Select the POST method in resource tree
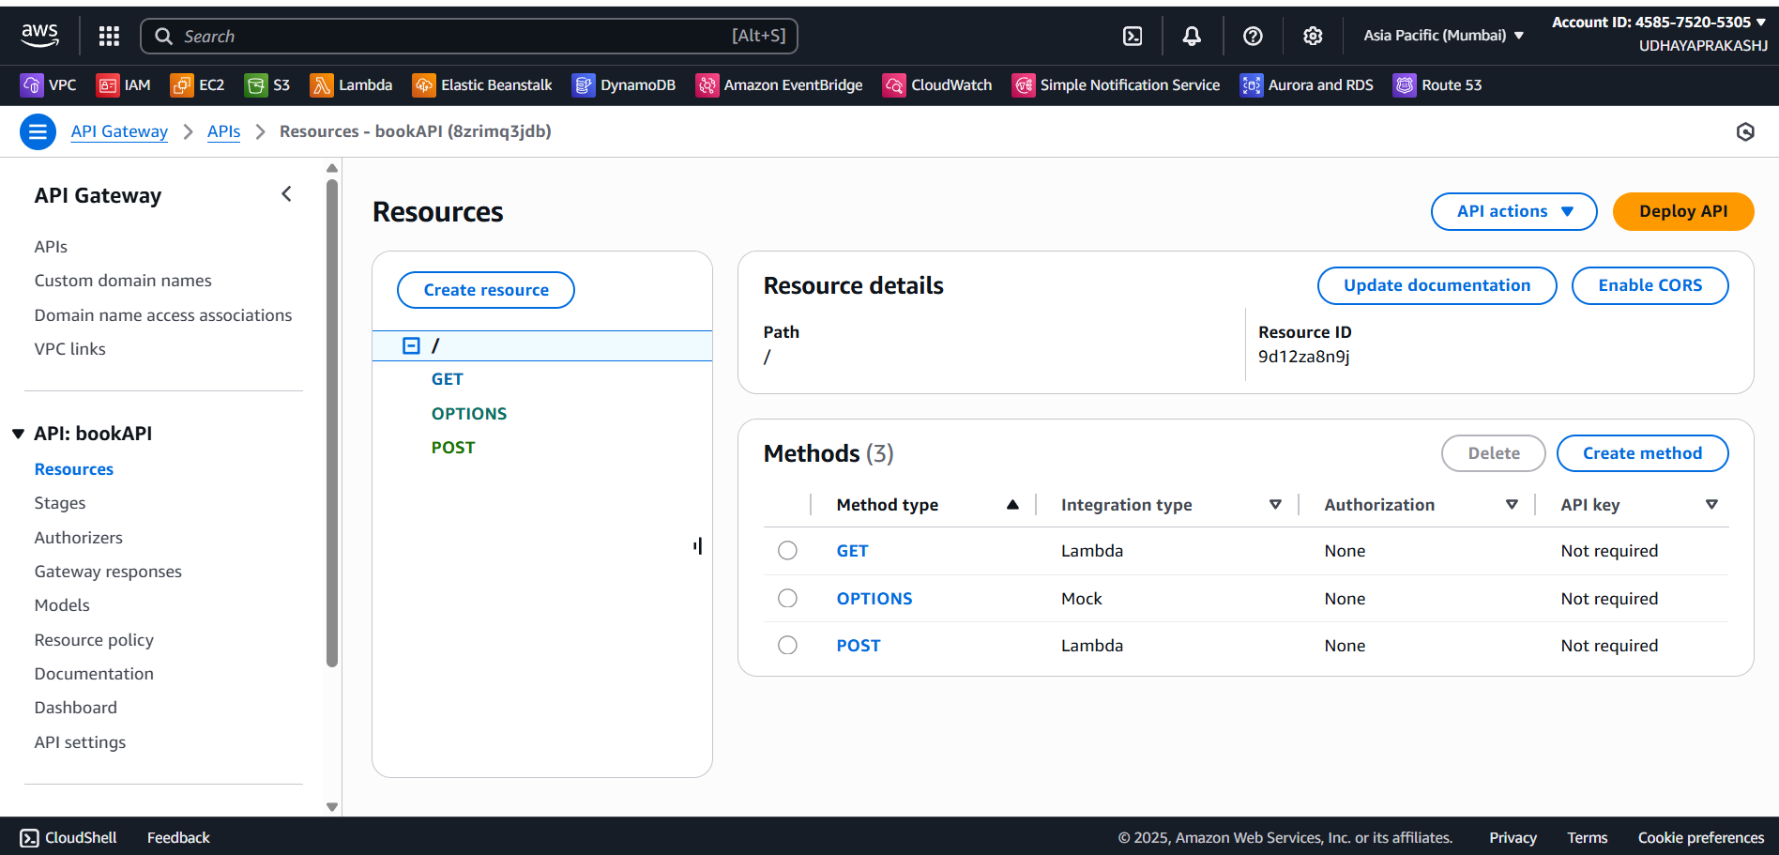The height and width of the screenshot is (855, 1779). 453,448
